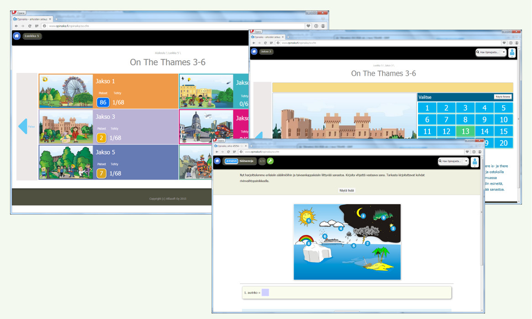Viewport: 532px width, 319px height.
Task: Click the heart bookmark icon in the Jakso 3 window
Action: pyautogui.click(x=504, y=43)
